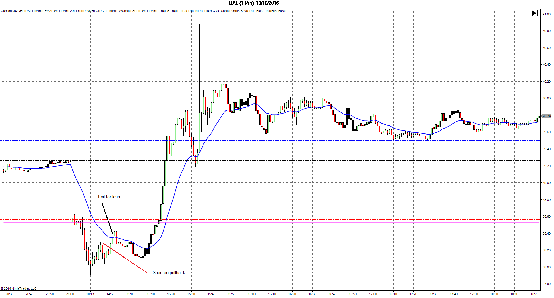This screenshot has width=554, height=298.
Task: Click the 17:20 time axis label
Action: 413,294
